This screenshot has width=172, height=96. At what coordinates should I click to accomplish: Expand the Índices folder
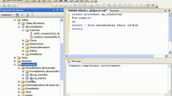[23, 51]
